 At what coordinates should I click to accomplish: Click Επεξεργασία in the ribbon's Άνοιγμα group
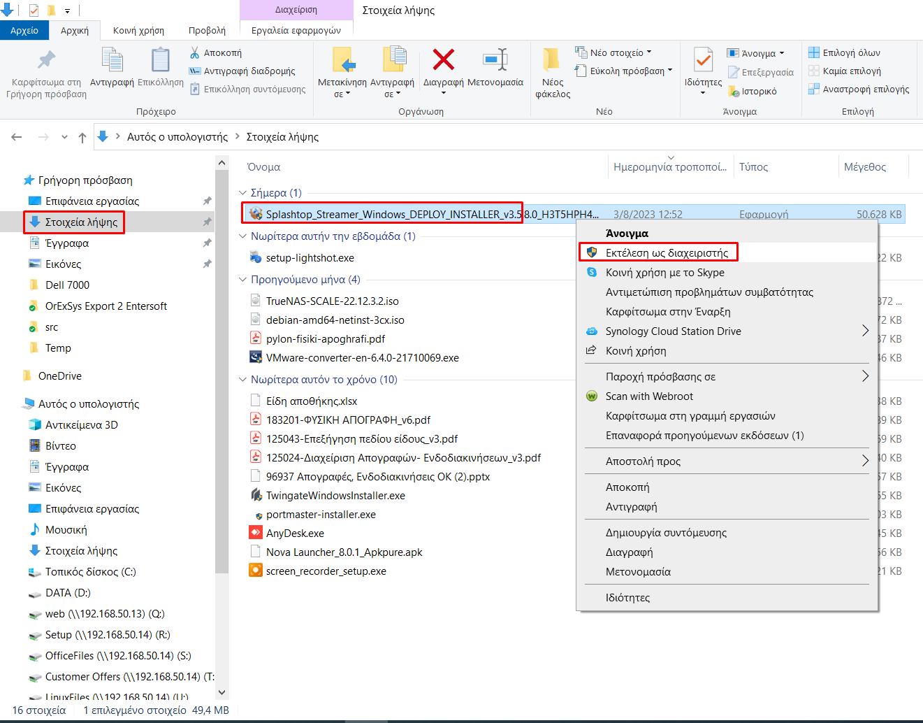click(761, 72)
